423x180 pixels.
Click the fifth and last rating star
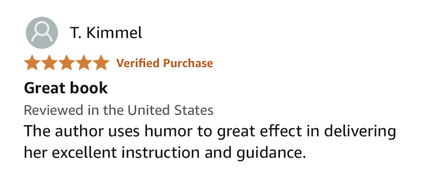tap(101, 63)
